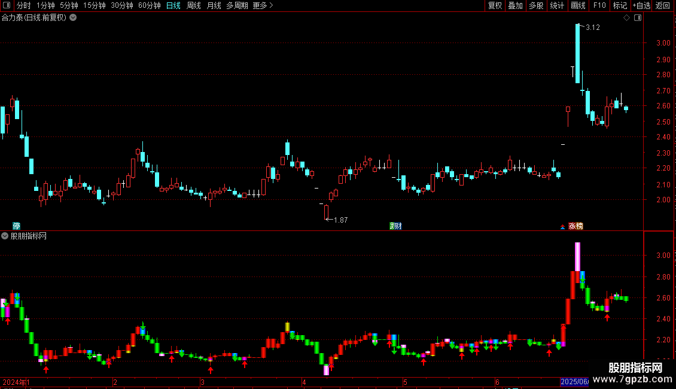Click month 3 marker on time axis
676x389 pixels.
pyautogui.click(x=202, y=382)
